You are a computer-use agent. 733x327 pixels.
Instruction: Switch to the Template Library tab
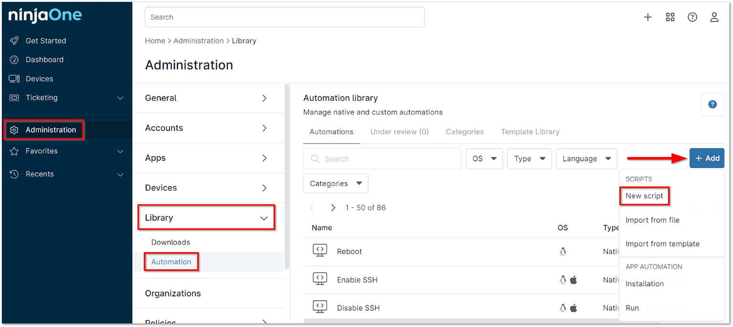click(530, 132)
